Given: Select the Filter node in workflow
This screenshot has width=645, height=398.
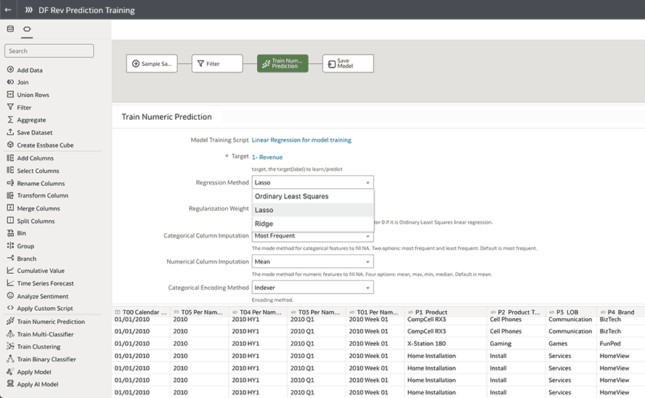Looking at the screenshot, I should [217, 64].
